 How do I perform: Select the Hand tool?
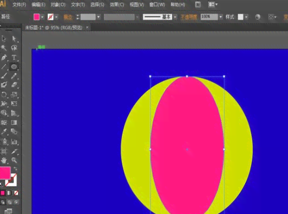[x=4, y=160]
